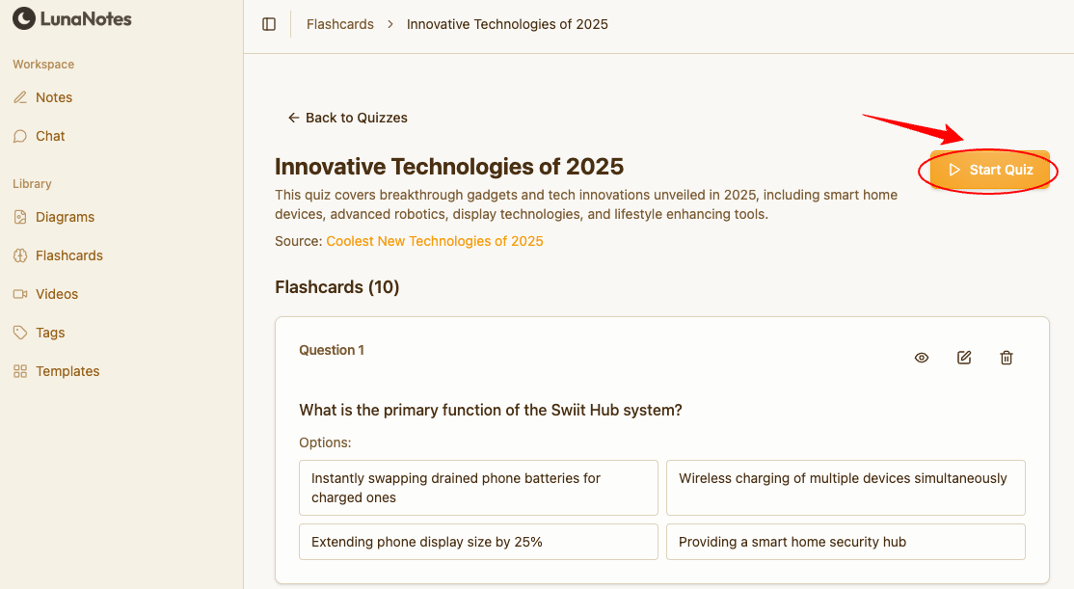This screenshot has height=589, width=1074.
Task: Go to Flashcards in the Library sidebar
Action: pyautogui.click(x=69, y=255)
